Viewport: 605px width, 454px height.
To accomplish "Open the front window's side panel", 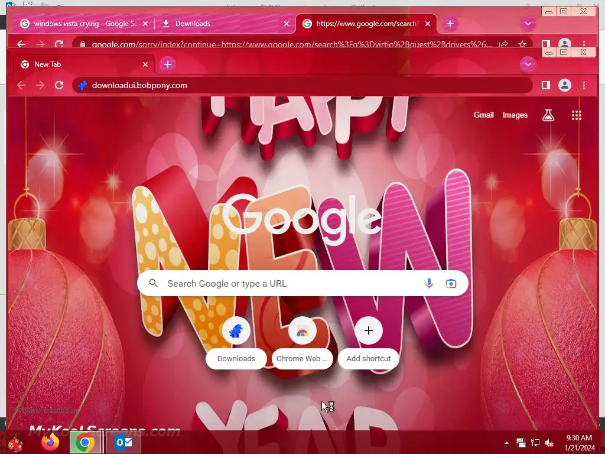I will (x=545, y=85).
